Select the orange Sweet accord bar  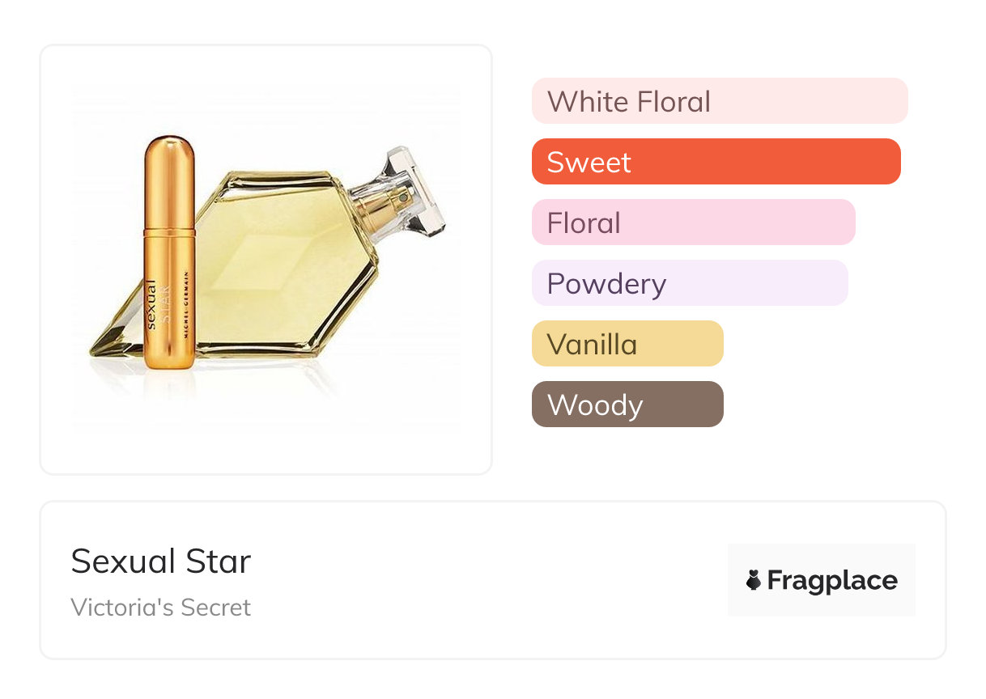click(716, 162)
